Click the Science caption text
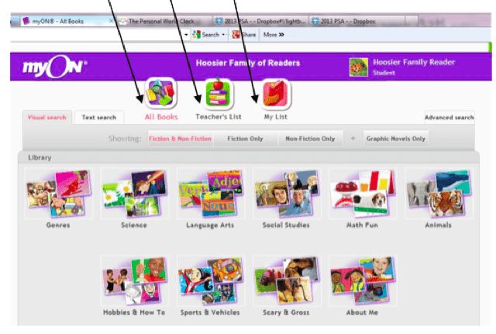 (x=134, y=226)
